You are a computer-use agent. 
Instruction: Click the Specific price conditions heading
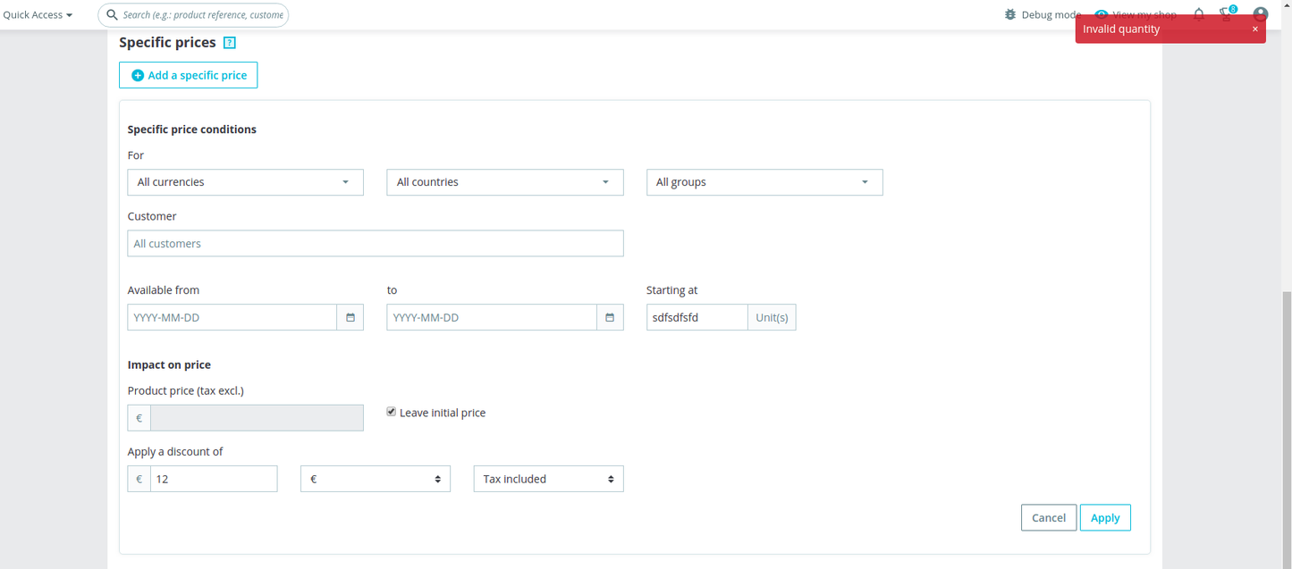click(192, 130)
